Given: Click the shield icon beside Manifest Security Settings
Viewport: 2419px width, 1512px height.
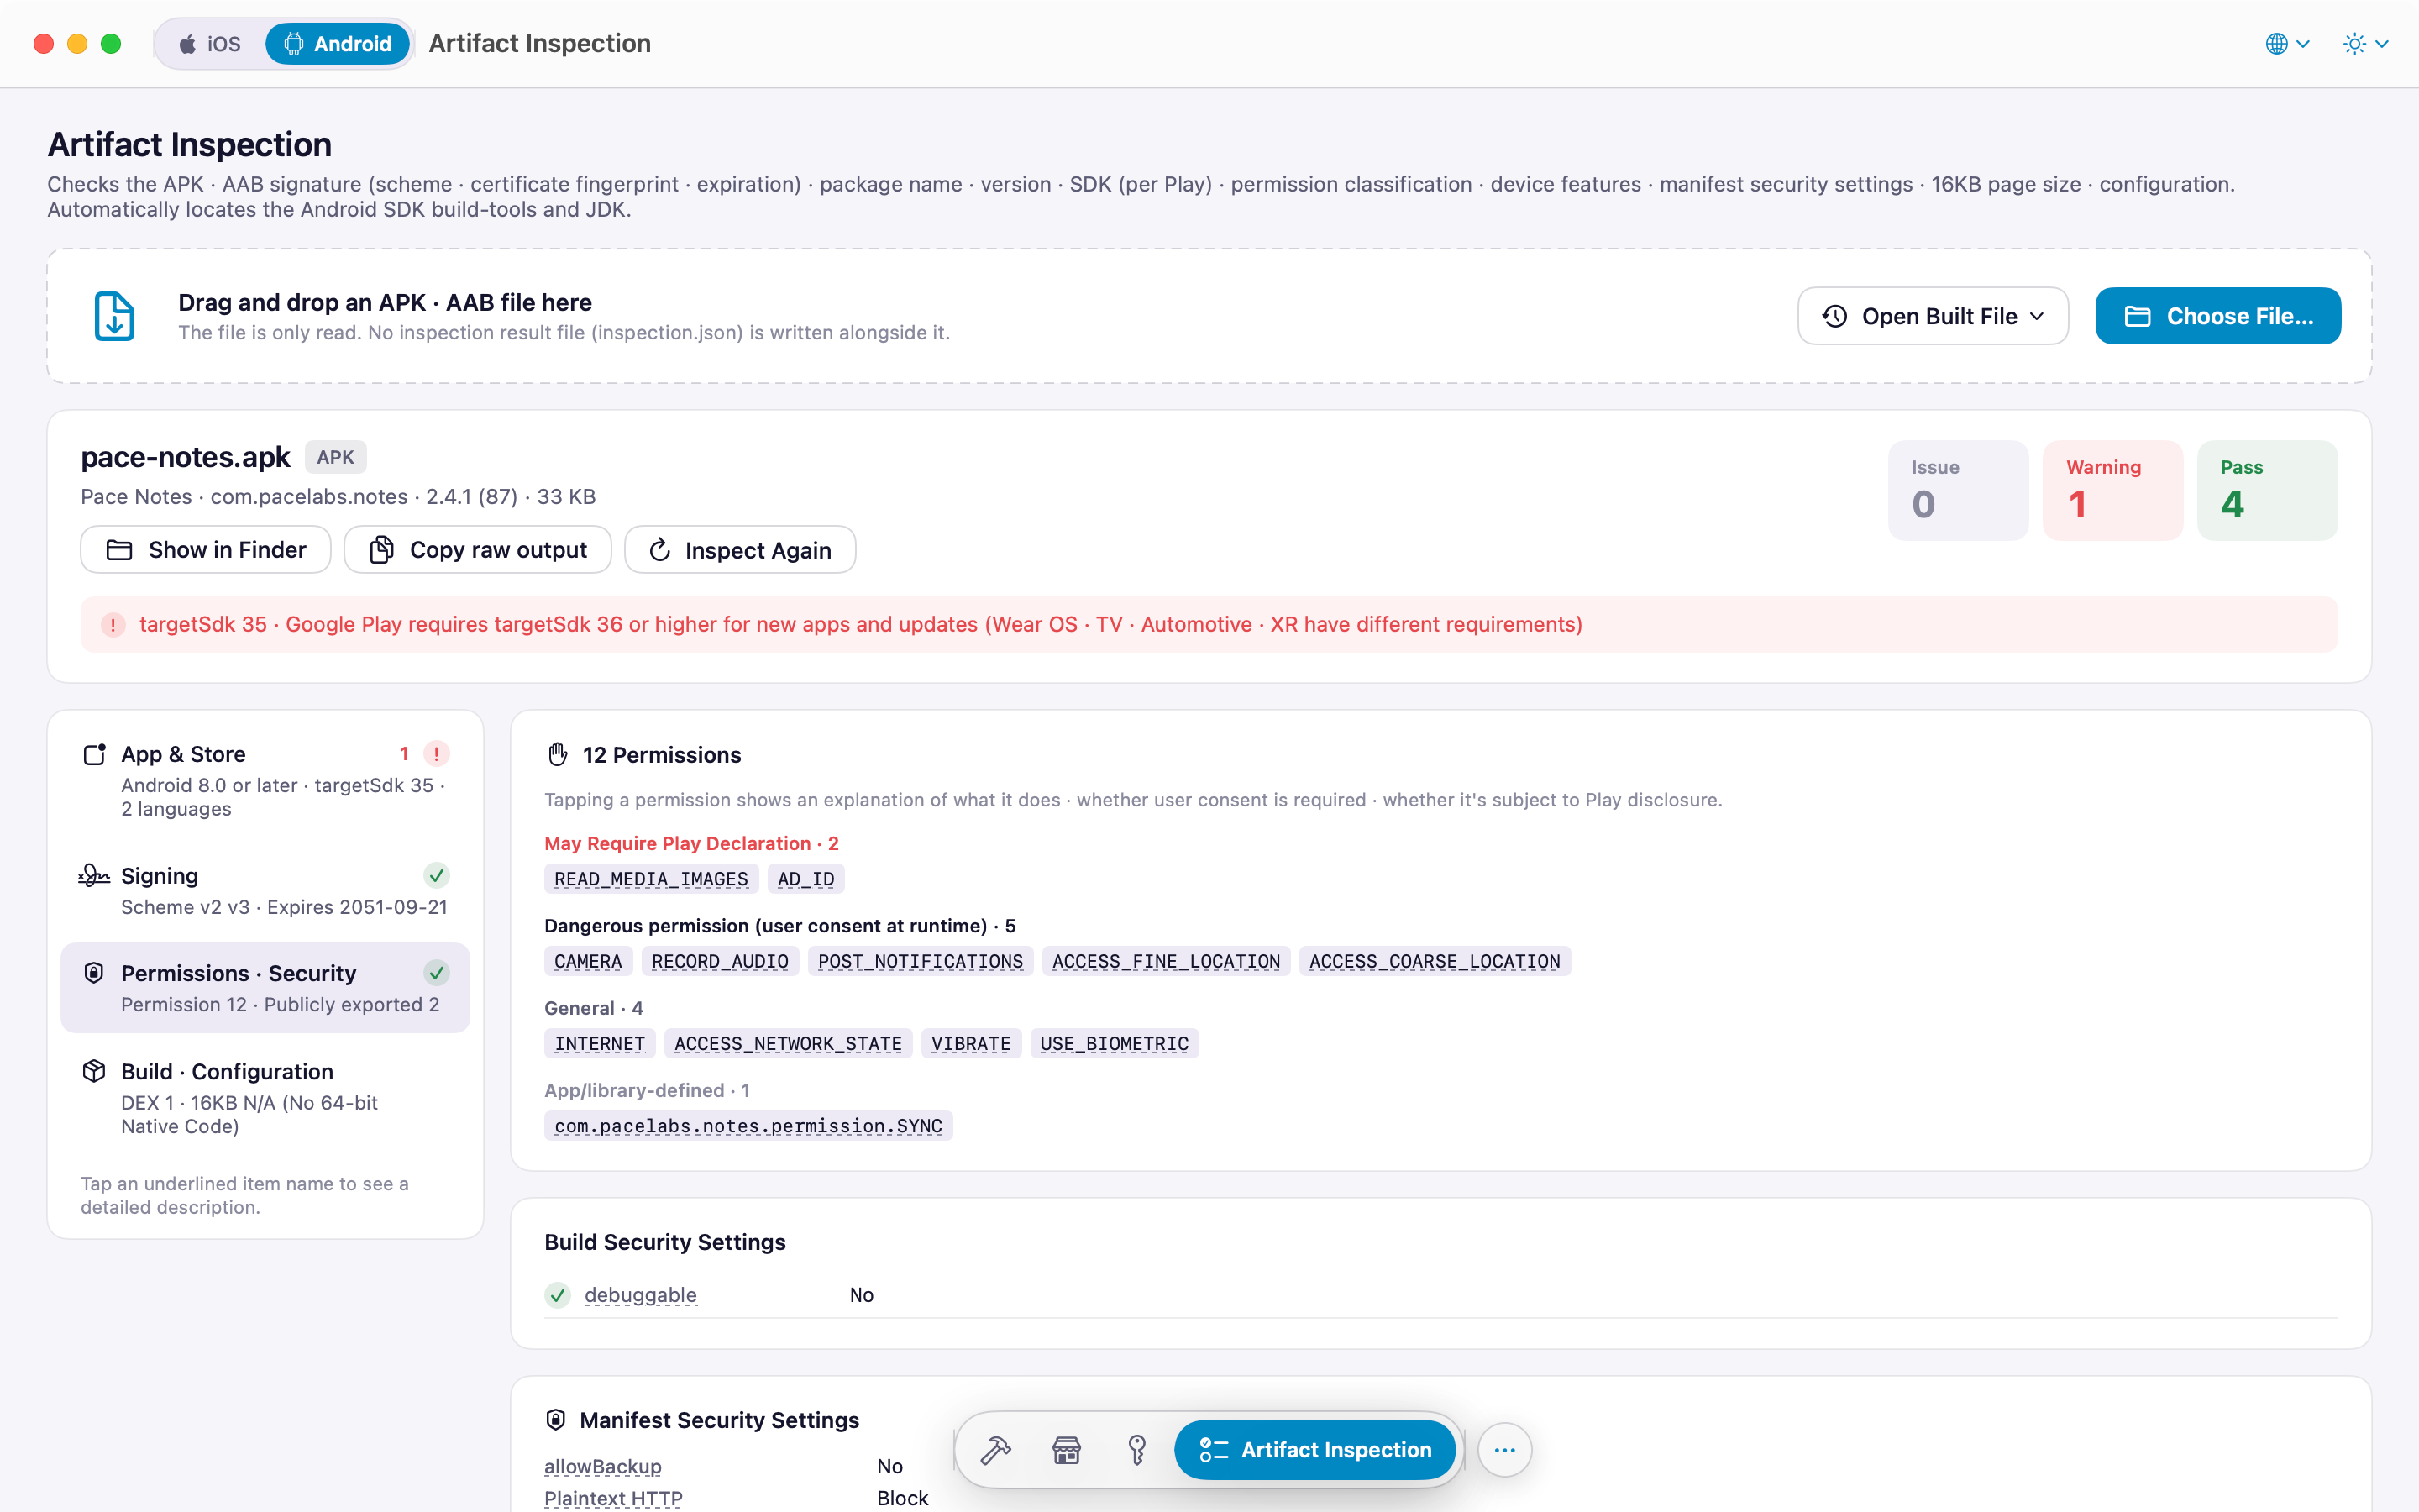Looking at the screenshot, I should click(x=556, y=1419).
